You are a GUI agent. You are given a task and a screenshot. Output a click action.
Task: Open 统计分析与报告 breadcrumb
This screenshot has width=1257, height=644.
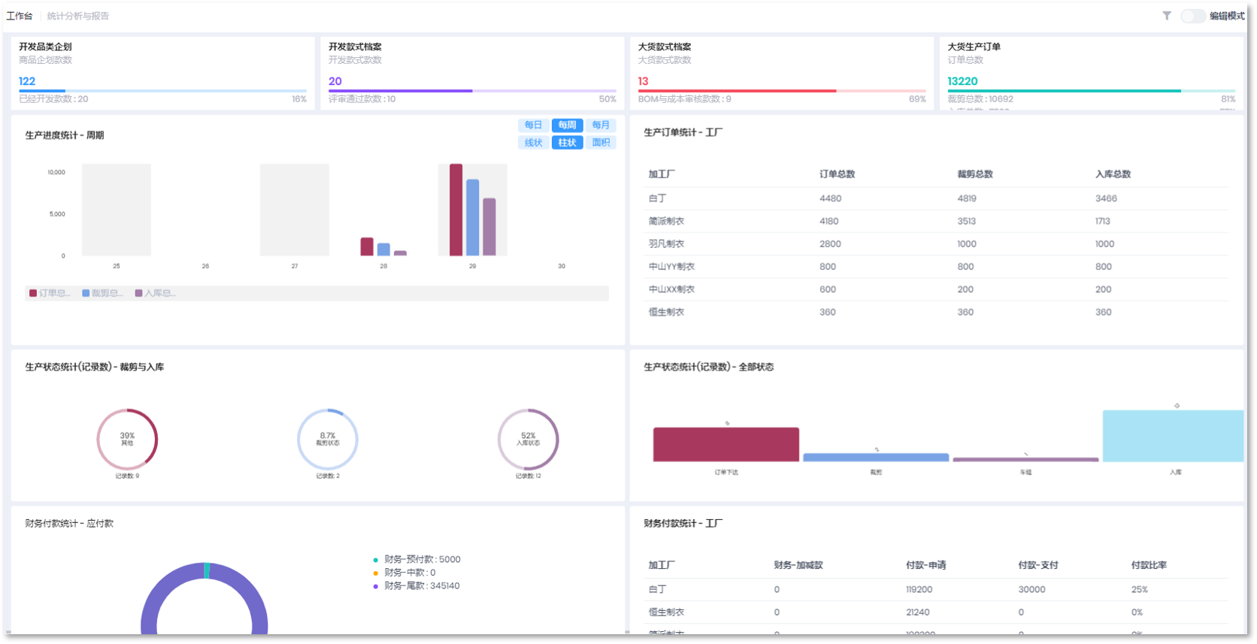tap(77, 16)
